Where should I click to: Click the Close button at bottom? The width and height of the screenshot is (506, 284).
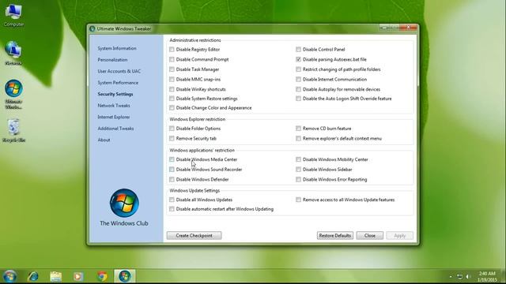point(370,236)
